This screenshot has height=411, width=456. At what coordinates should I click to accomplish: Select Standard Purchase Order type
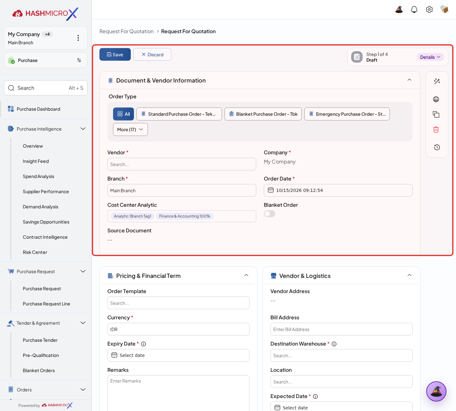[x=179, y=114]
